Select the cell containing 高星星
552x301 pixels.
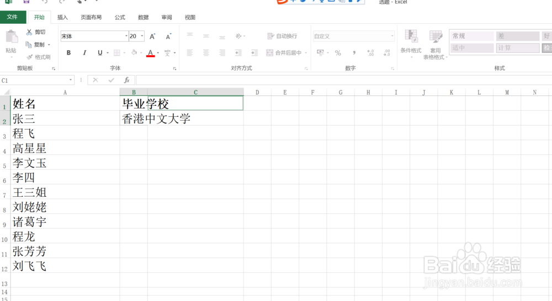[65, 148]
